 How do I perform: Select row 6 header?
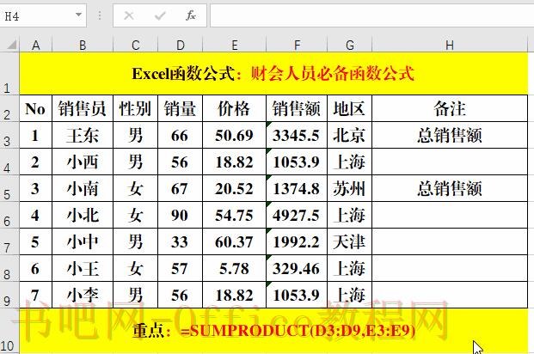pos(9,215)
